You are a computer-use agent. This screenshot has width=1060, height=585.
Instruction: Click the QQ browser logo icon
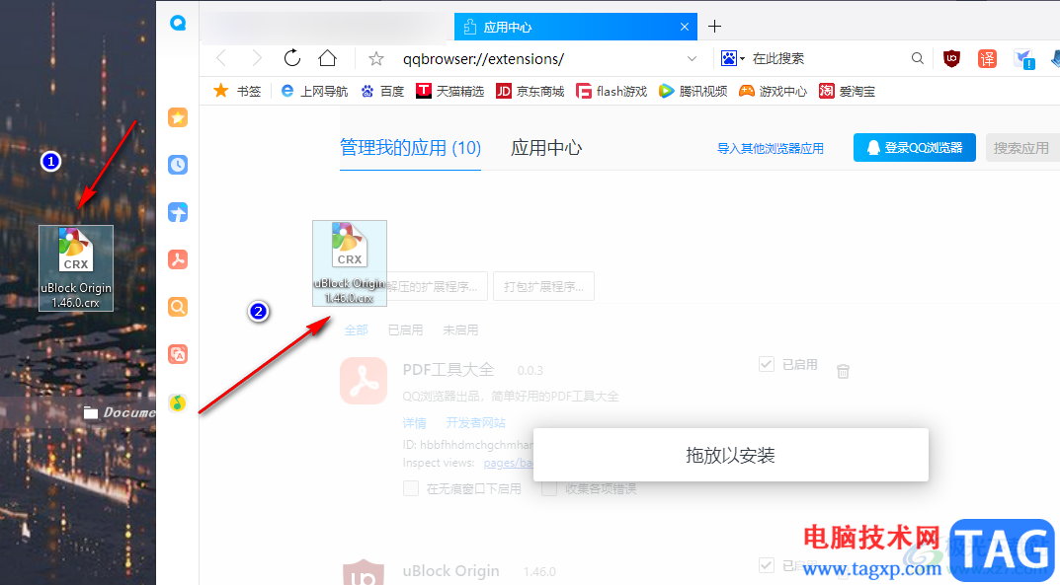pyautogui.click(x=178, y=23)
